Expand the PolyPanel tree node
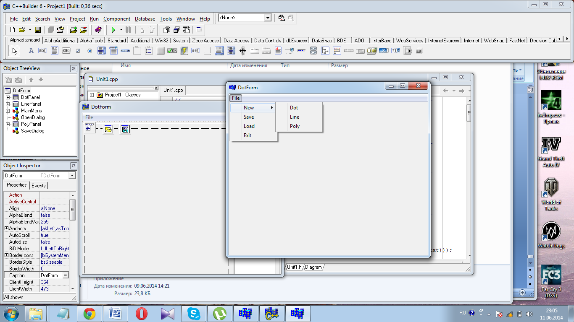This screenshot has width=574, height=322. point(8,124)
